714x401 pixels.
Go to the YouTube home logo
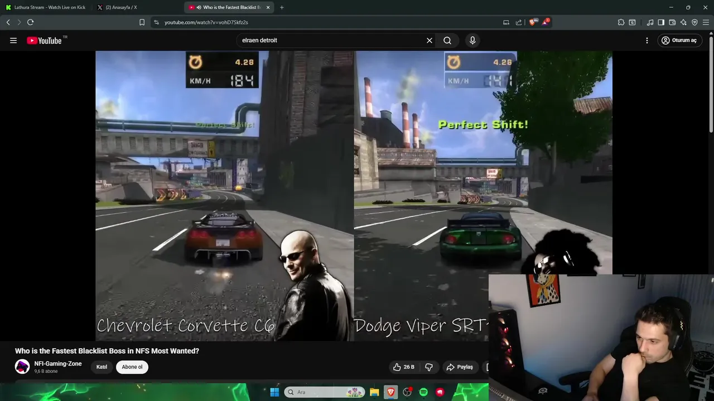pos(44,40)
